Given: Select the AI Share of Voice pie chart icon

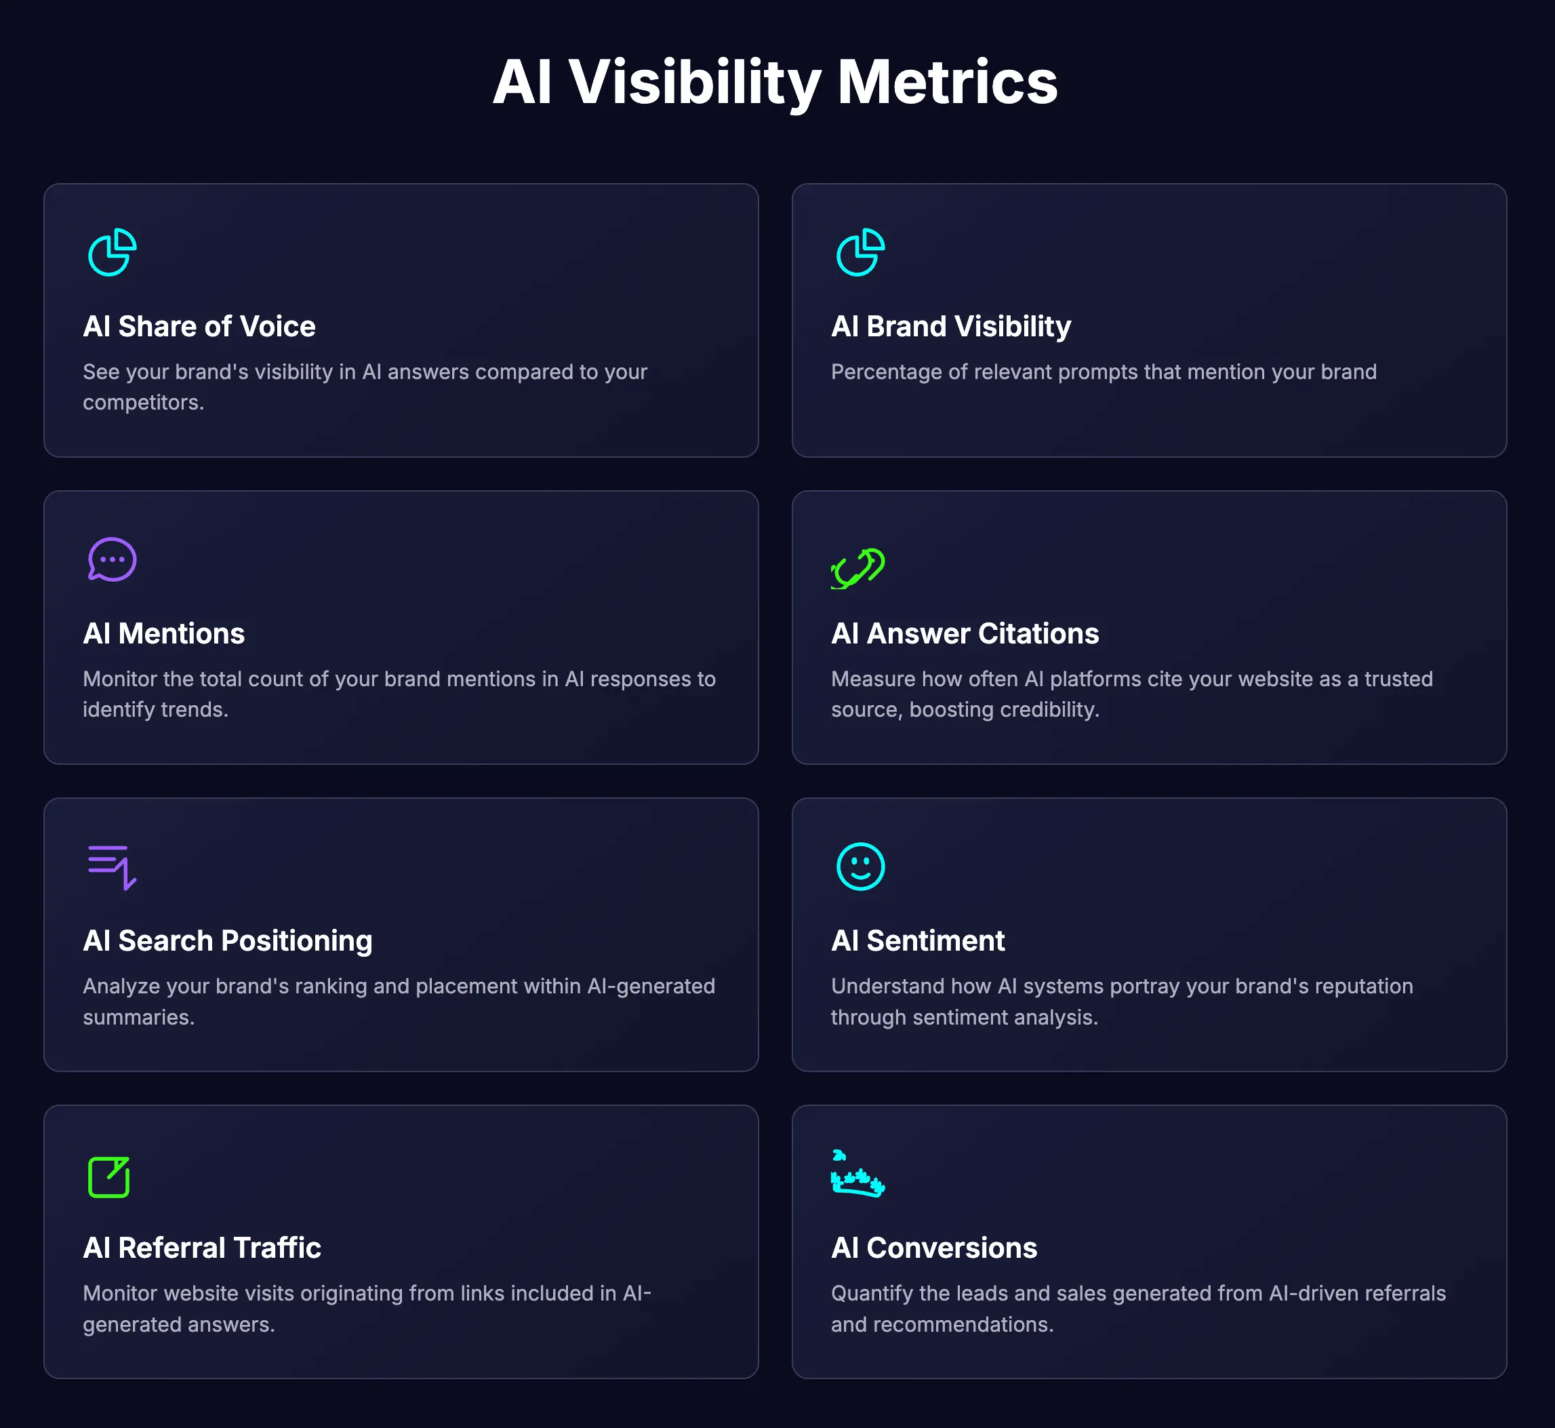Looking at the screenshot, I should 112,250.
